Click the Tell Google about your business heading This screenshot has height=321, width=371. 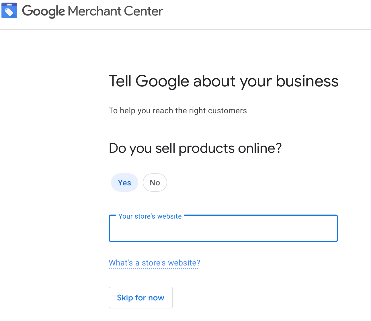(x=224, y=81)
